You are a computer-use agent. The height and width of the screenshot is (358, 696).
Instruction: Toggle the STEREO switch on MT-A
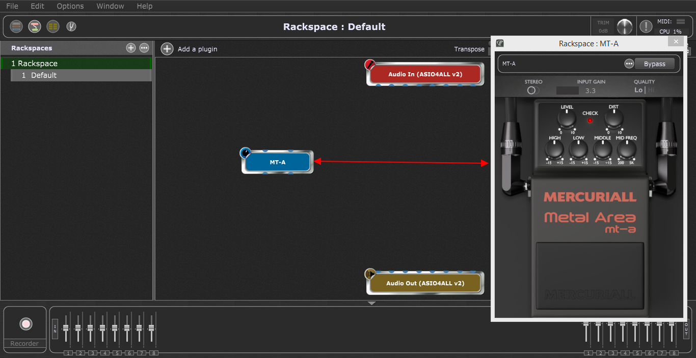(x=533, y=90)
